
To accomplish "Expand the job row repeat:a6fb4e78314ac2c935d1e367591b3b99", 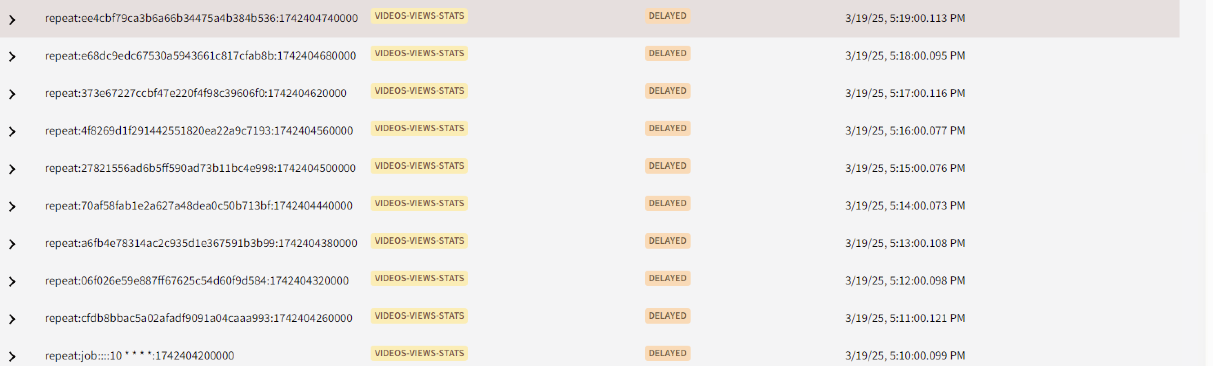I will [12, 244].
